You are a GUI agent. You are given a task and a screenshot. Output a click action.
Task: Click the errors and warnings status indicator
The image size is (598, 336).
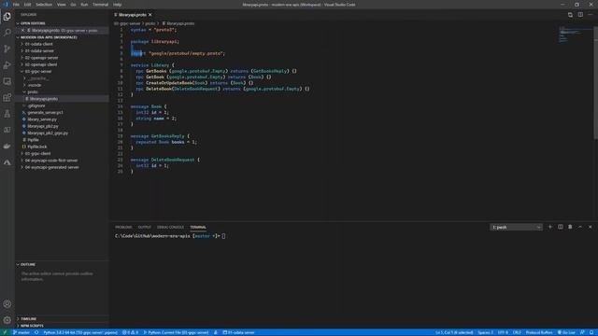pos(130,332)
